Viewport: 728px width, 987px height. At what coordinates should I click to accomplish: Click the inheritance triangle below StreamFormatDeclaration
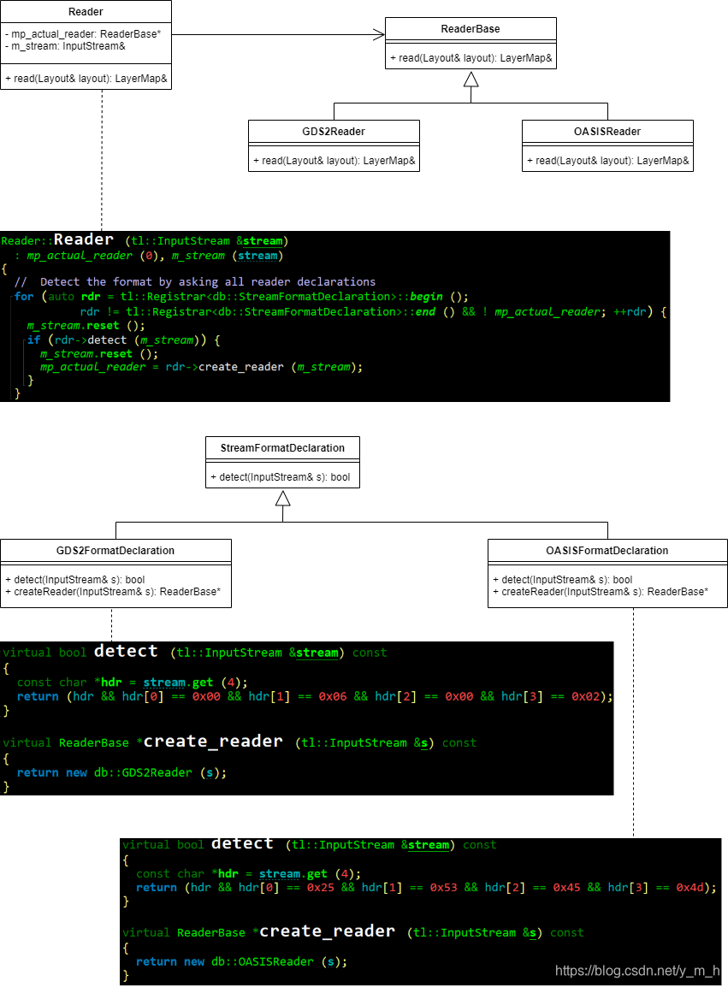(x=283, y=499)
